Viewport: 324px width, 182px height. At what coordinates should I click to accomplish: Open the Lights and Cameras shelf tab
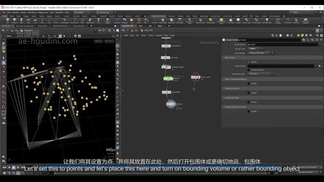click(x=158, y=16)
